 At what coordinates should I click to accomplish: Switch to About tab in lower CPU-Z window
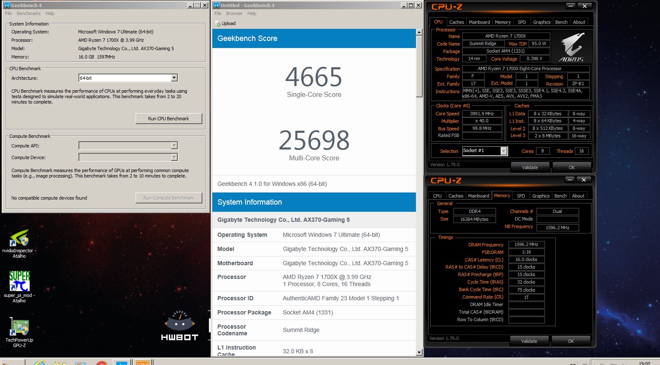click(x=578, y=196)
